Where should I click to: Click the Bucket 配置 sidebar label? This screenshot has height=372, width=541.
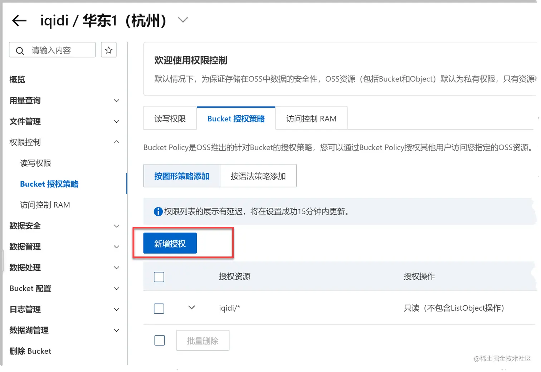pos(30,288)
